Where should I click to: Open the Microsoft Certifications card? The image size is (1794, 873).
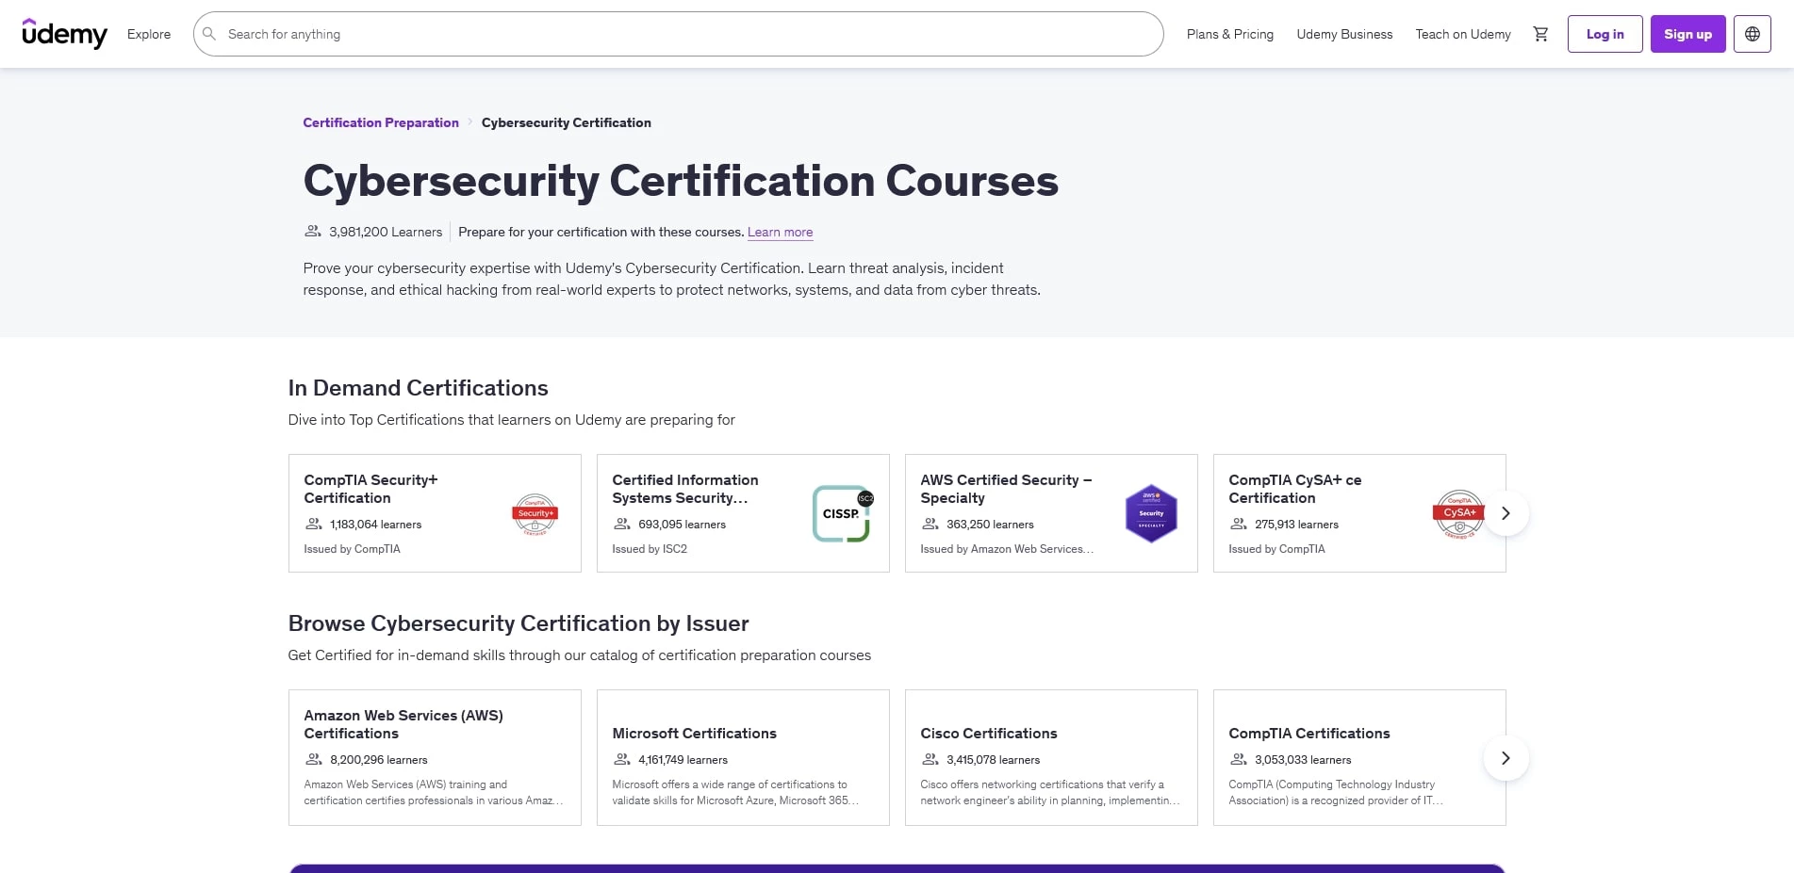point(743,758)
